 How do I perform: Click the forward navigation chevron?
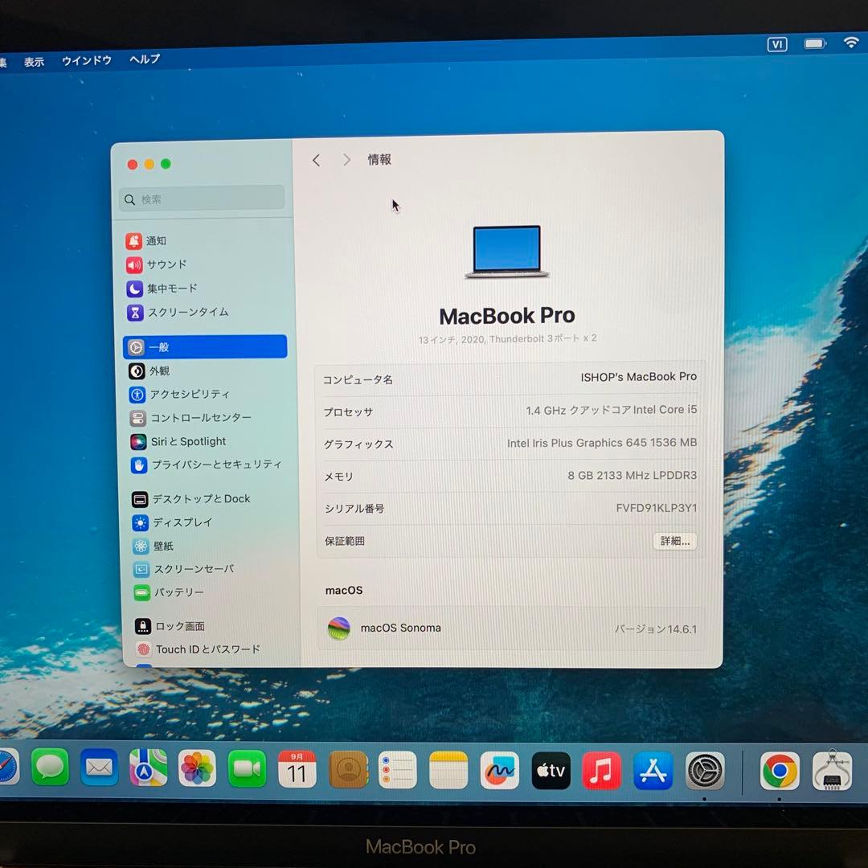click(346, 159)
